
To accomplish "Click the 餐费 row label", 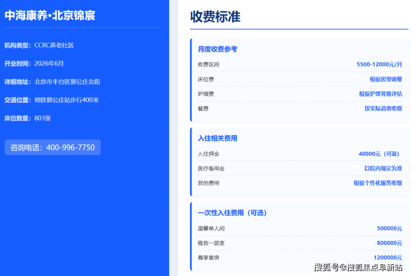I will [x=203, y=108].
